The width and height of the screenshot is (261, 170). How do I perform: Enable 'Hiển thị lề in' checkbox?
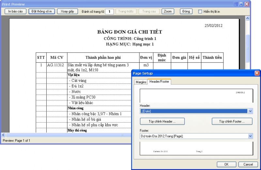point(200,12)
